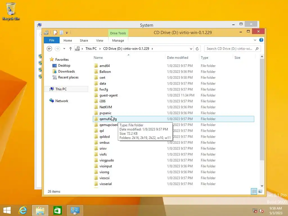Sort by the Name column header
Viewport: 288px width, 216px height.
pos(98,57)
